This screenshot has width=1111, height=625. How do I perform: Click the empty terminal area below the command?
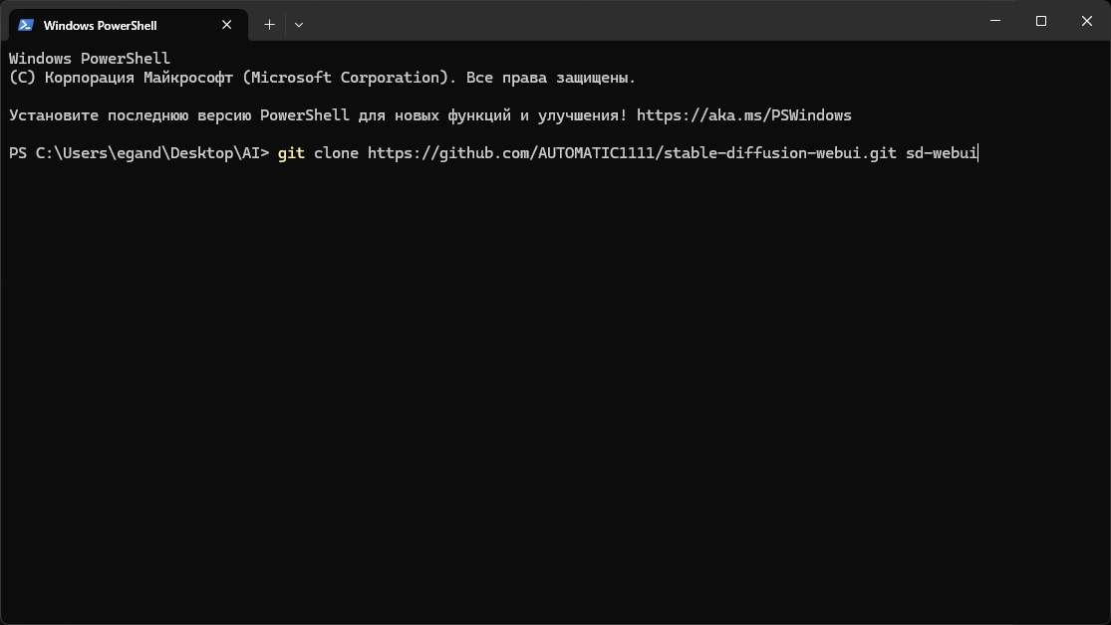(x=555, y=398)
